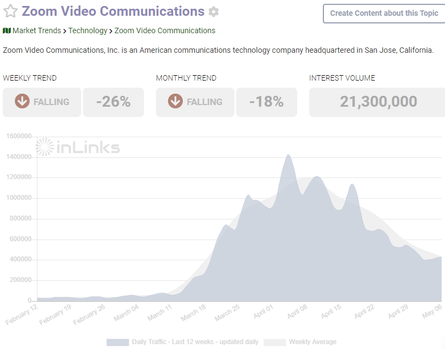Click the 1600000 y-axis label

point(19,136)
